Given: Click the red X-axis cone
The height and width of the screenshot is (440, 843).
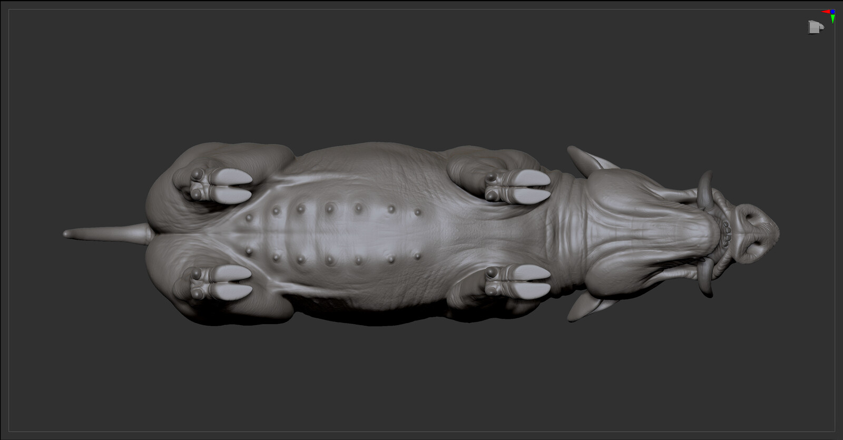Looking at the screenshot, I should 826,12.
